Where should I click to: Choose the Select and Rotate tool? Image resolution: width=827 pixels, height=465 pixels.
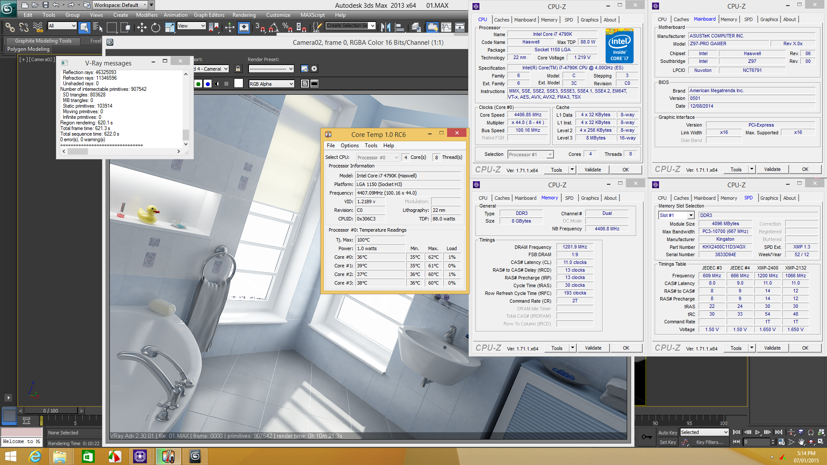155,28
